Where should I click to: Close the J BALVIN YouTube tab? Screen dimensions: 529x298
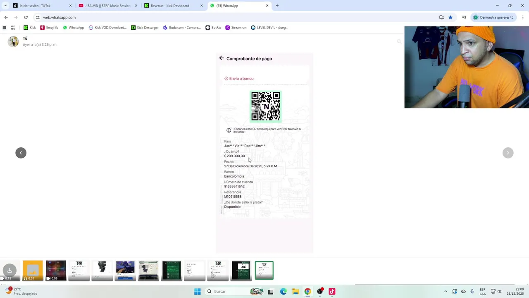click(x=136, y=6)
